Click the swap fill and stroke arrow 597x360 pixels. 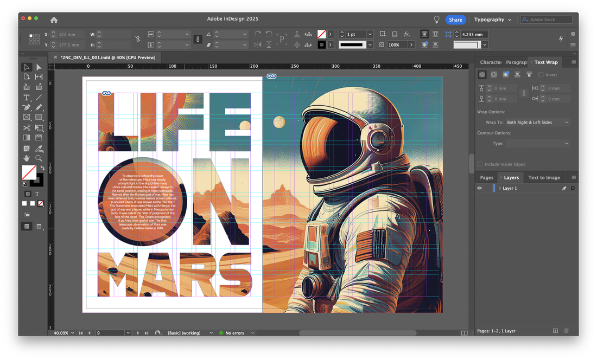pos(43,168)
